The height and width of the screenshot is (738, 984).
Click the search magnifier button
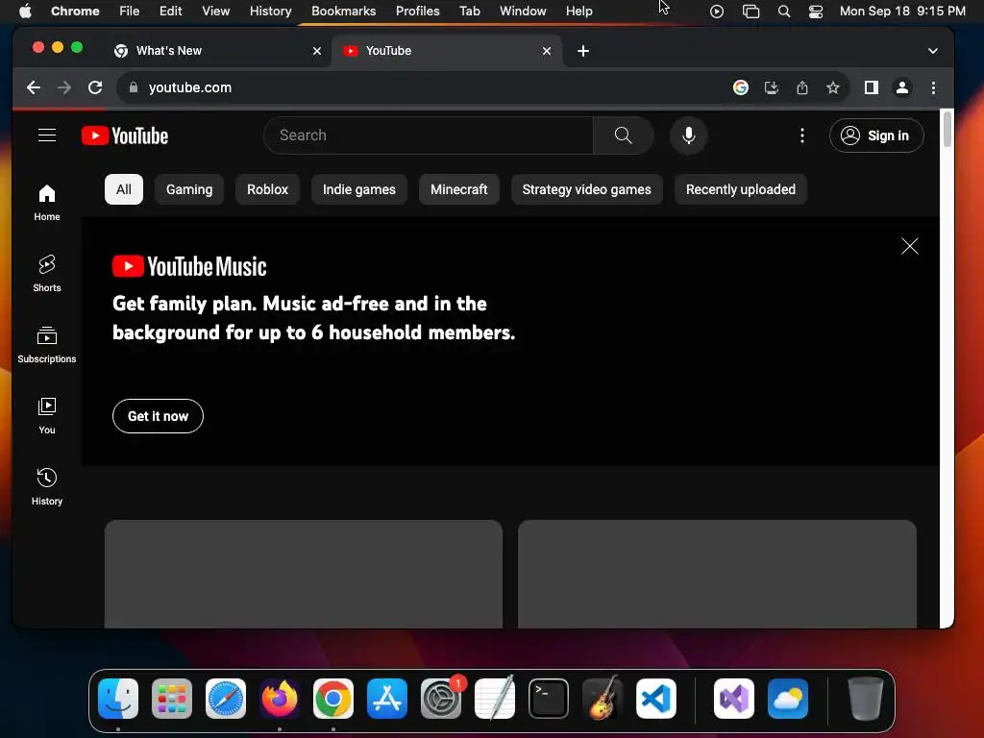(x=623, y=135)
